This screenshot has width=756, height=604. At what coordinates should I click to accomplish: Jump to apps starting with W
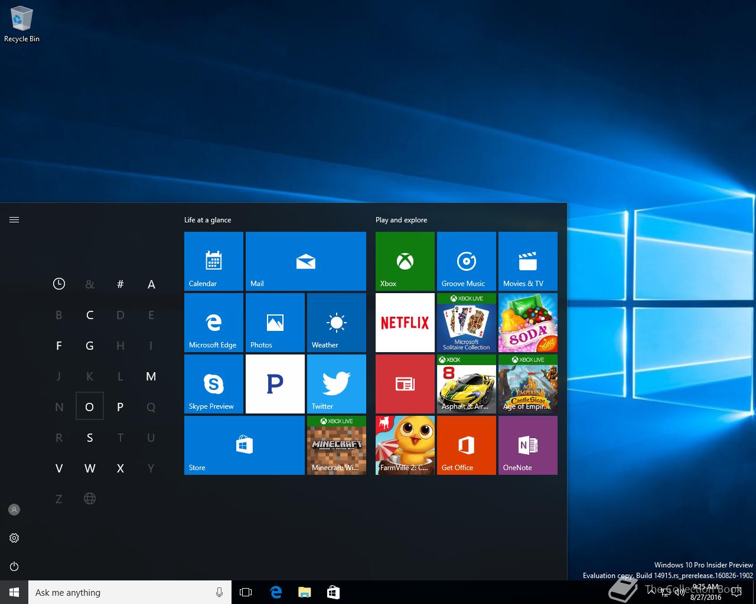pos(90,468)
